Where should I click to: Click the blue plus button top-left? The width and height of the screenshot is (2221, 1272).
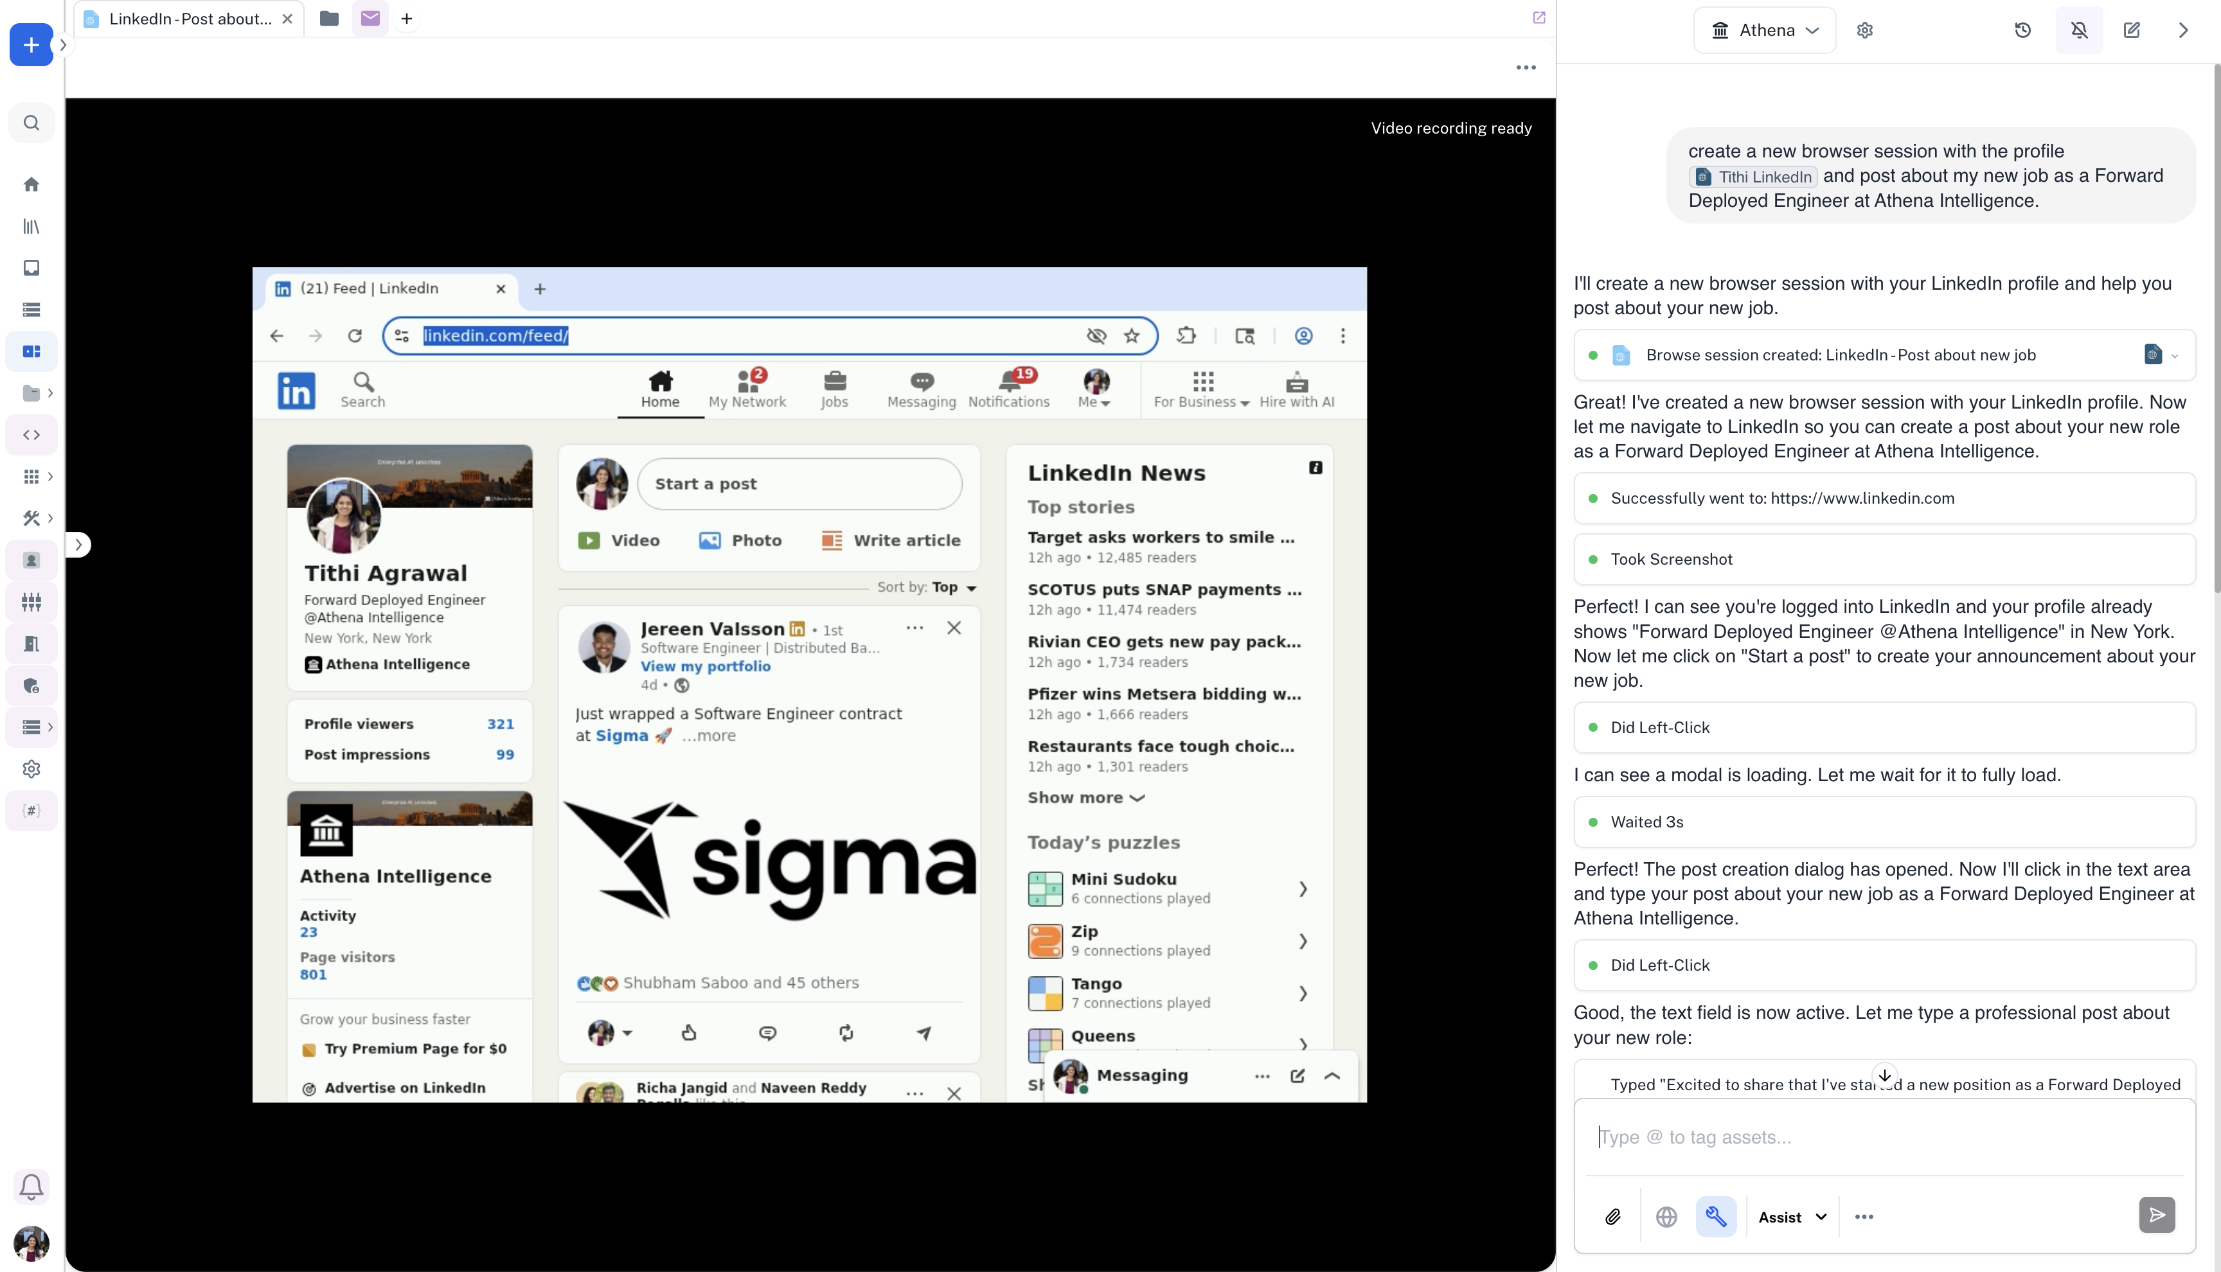[x=31, y=44]
